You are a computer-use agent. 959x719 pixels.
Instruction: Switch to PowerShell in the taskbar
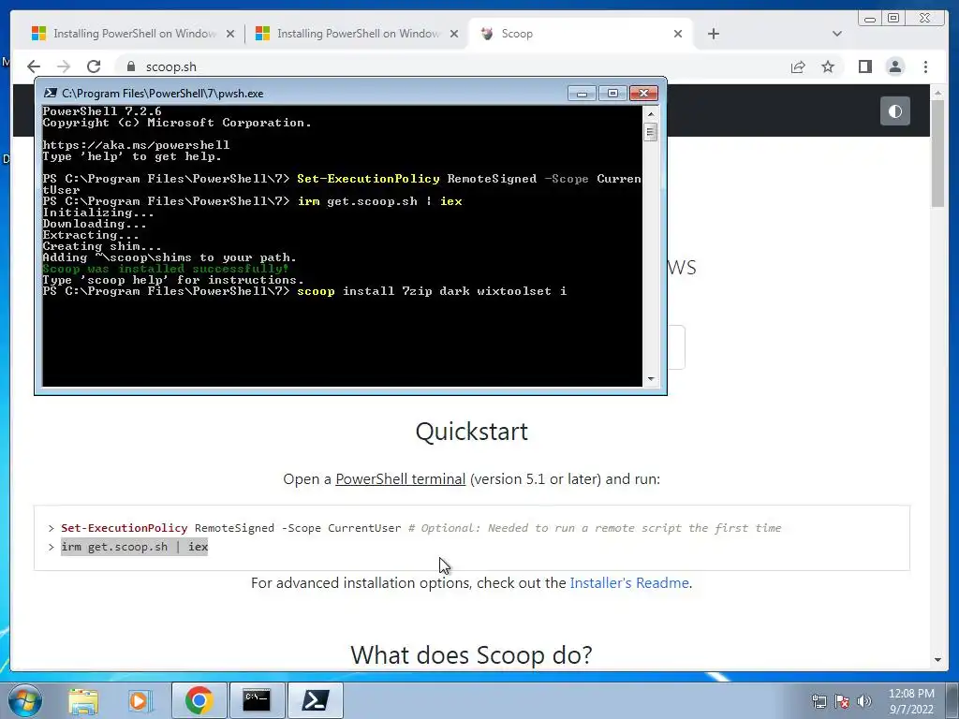tap(315, 700)
